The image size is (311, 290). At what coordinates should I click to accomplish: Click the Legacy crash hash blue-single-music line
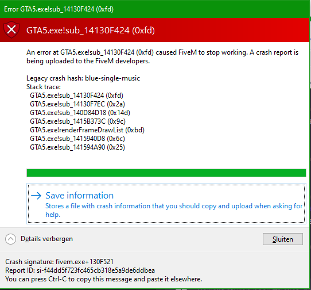83,78
